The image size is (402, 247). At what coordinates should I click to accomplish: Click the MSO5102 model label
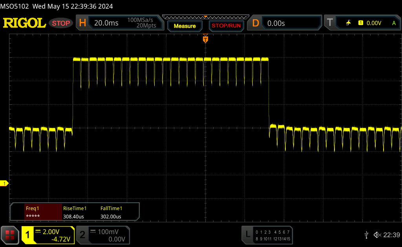click(15, 6)
